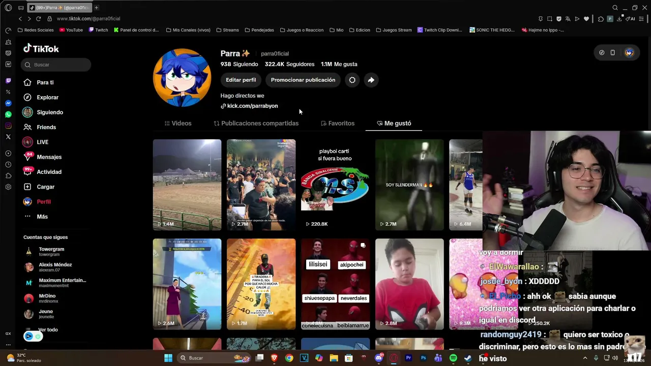Expand the Juegos o Reaccion folder
Screen dimensions: 651x366
[302, 30]
